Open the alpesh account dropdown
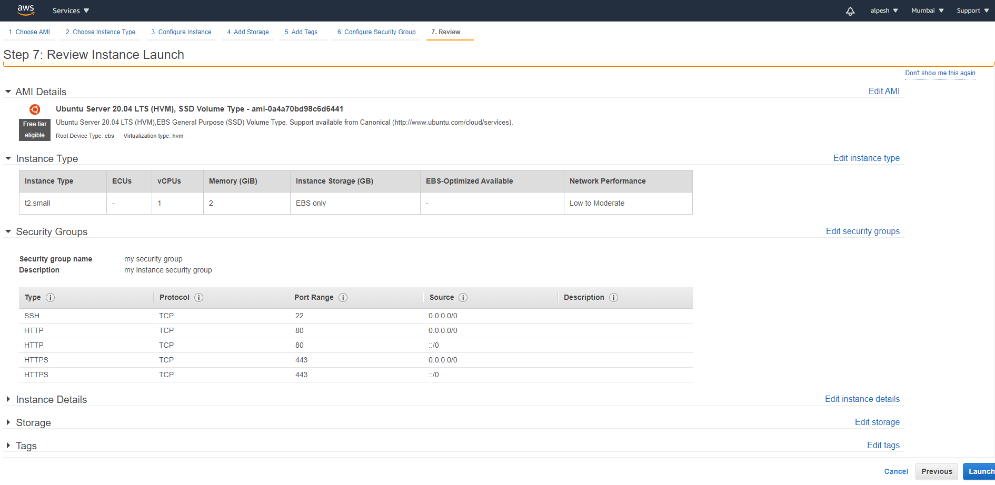Screen dimensions: 995x485 click(884, 11)
